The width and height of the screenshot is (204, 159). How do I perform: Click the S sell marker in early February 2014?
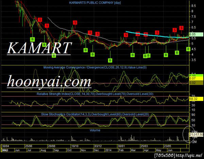click(126, 35)
